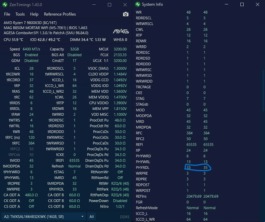
Task: Click the Refresh Normal value in ZenTimings
Action: 74,166
